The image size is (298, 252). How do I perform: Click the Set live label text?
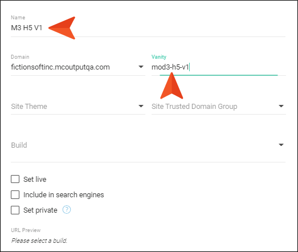35,180
